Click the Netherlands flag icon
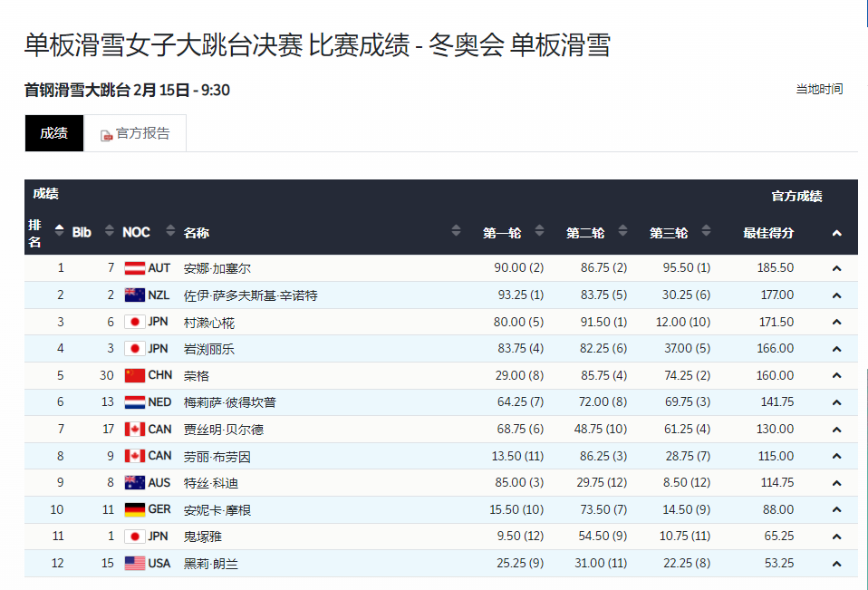Screen dimensions: 868x590 point(134,402)
